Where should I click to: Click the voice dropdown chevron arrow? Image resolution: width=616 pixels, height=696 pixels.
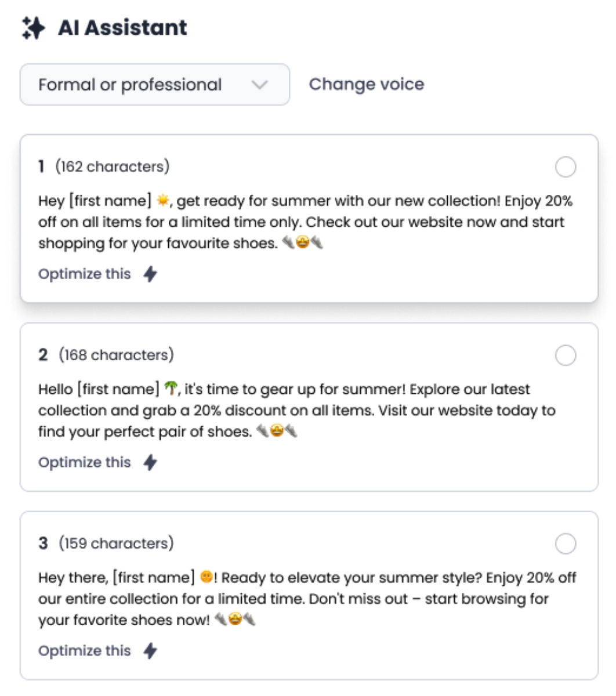tap(260, 85)
